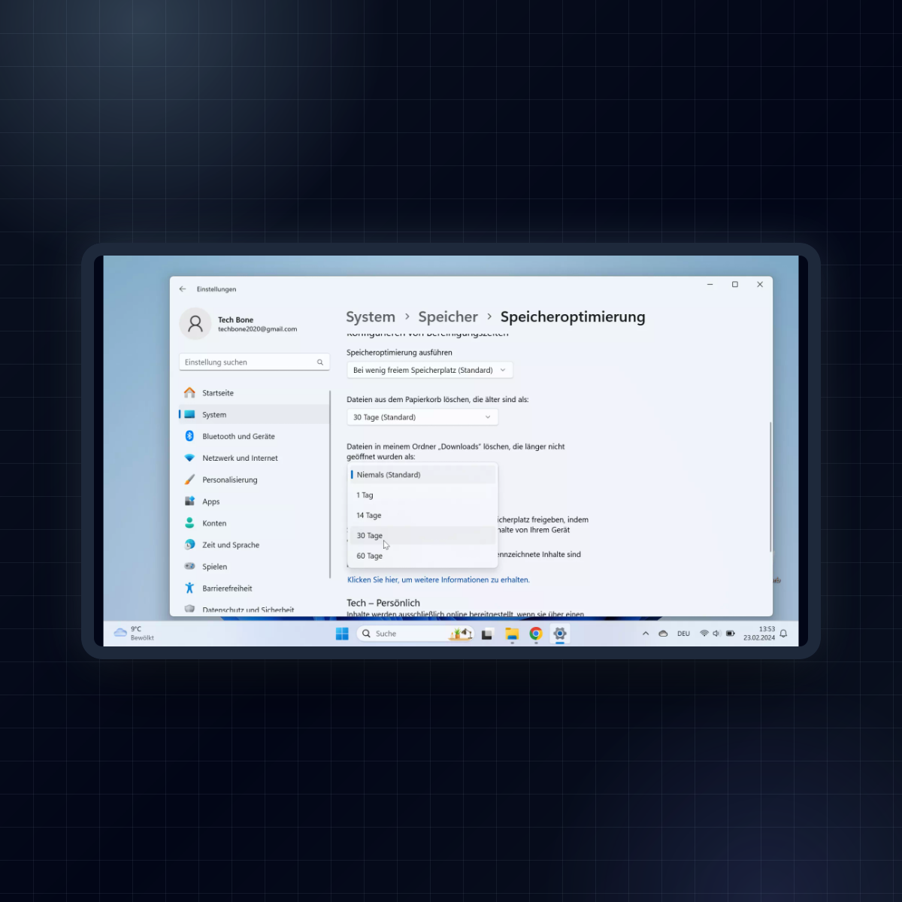
Task: Show hidden tray icons chevron
Action: (x=646, y=634)
